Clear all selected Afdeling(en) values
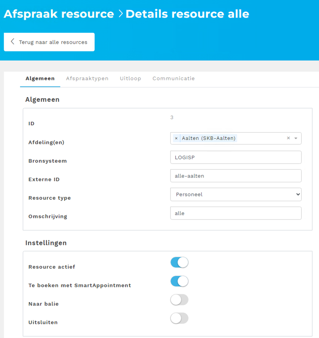319x338 pixels. point(288,138)
